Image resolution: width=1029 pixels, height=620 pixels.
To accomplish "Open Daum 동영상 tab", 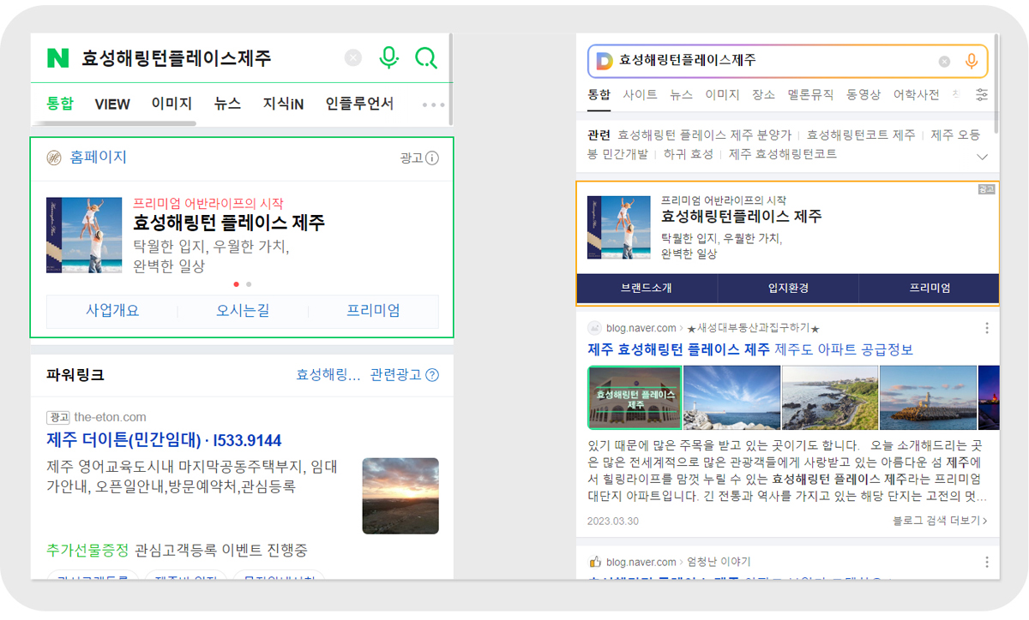I will coord(864,94).
